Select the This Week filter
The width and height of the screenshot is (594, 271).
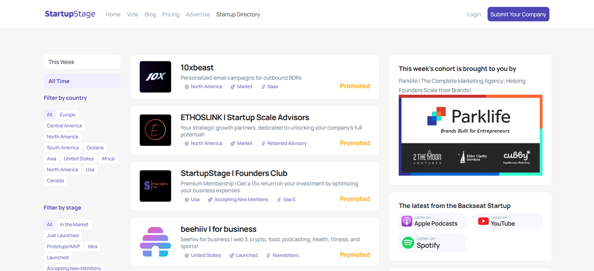click(x=82, y=62)
